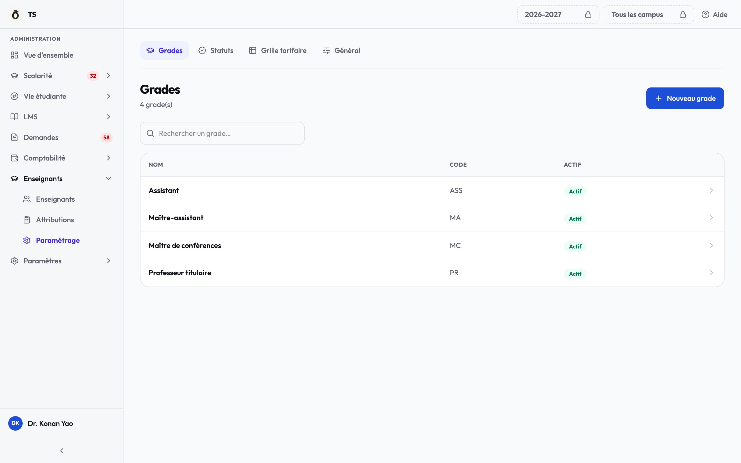
Task: Expand the Vie étudiante menu chevron
Action: [108, 96]
